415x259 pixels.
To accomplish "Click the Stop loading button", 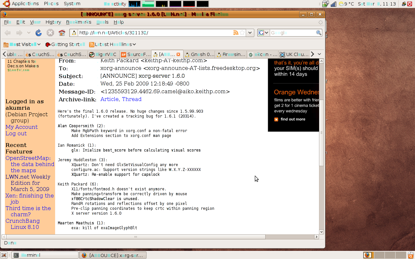I will pyautogui.click(x=50, y=33).
